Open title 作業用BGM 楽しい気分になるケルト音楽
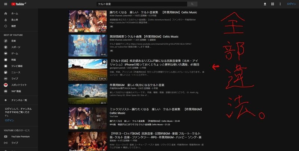The image size is (299, 151). click(x=137, y=85)
